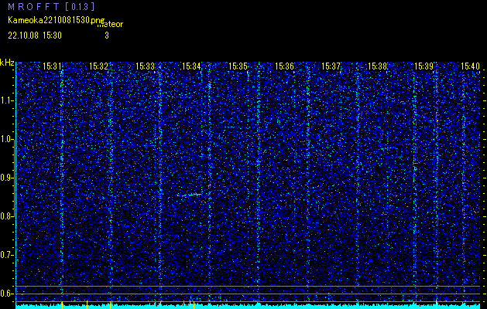This screenshot has width=487, height=309.
Task: Click the 15:32 time label
Action: coord(98,66)
